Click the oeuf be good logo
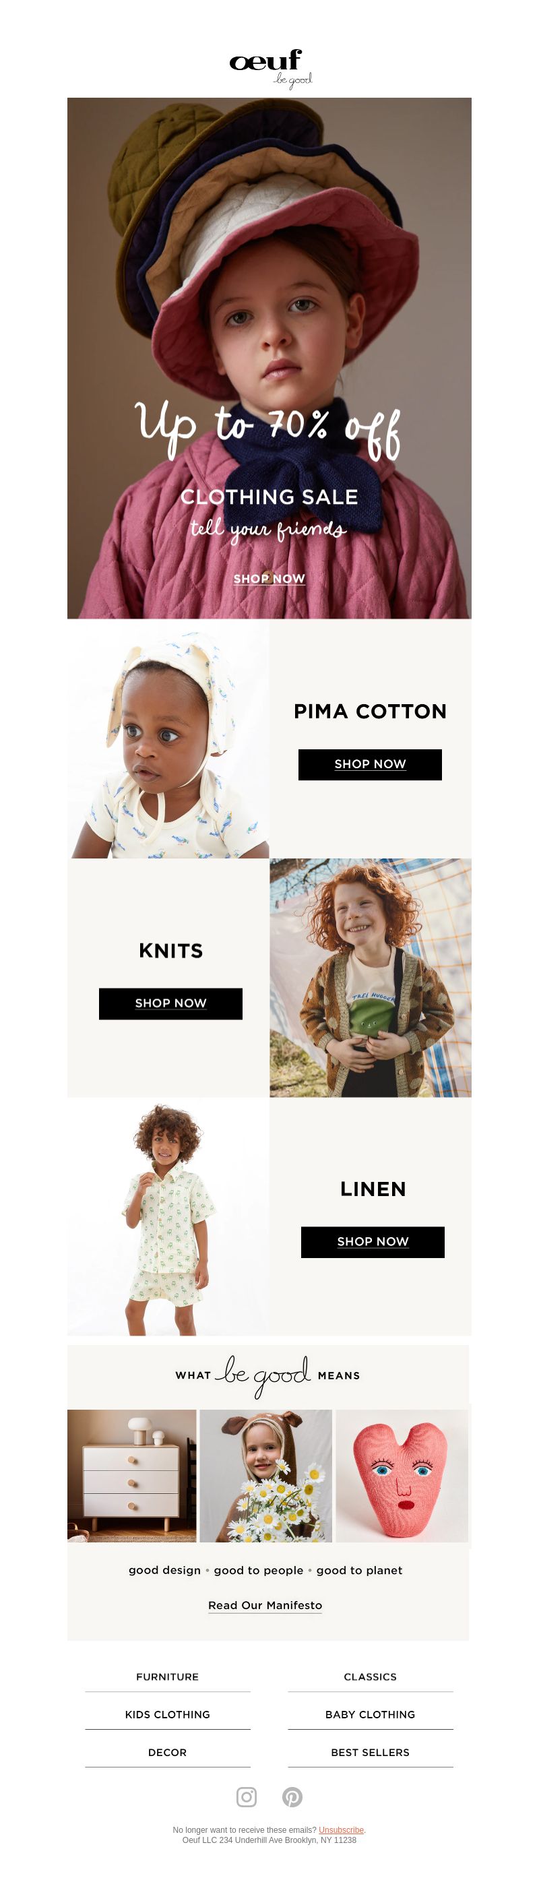The image size is (539, 1878). (270, 69)
